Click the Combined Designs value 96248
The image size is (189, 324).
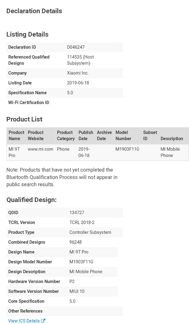point(75,242)
